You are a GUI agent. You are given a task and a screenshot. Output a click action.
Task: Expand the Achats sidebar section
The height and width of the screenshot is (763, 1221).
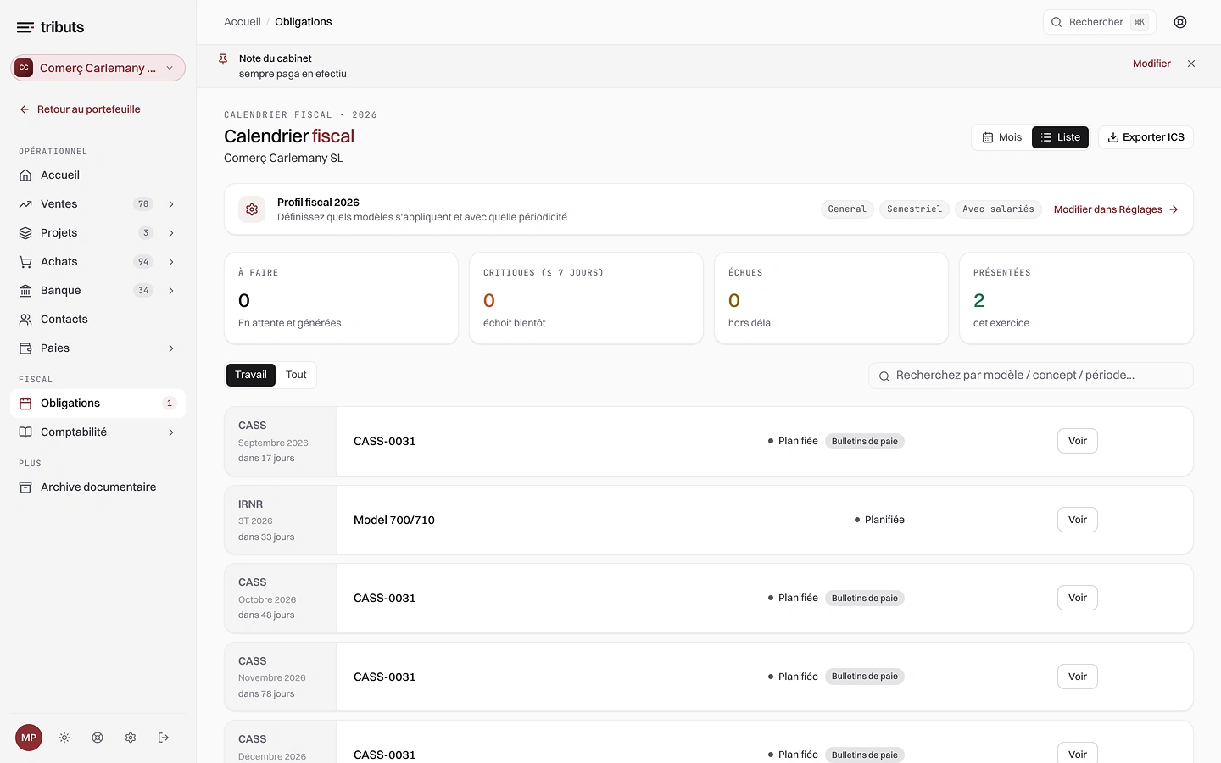point(171,262)
